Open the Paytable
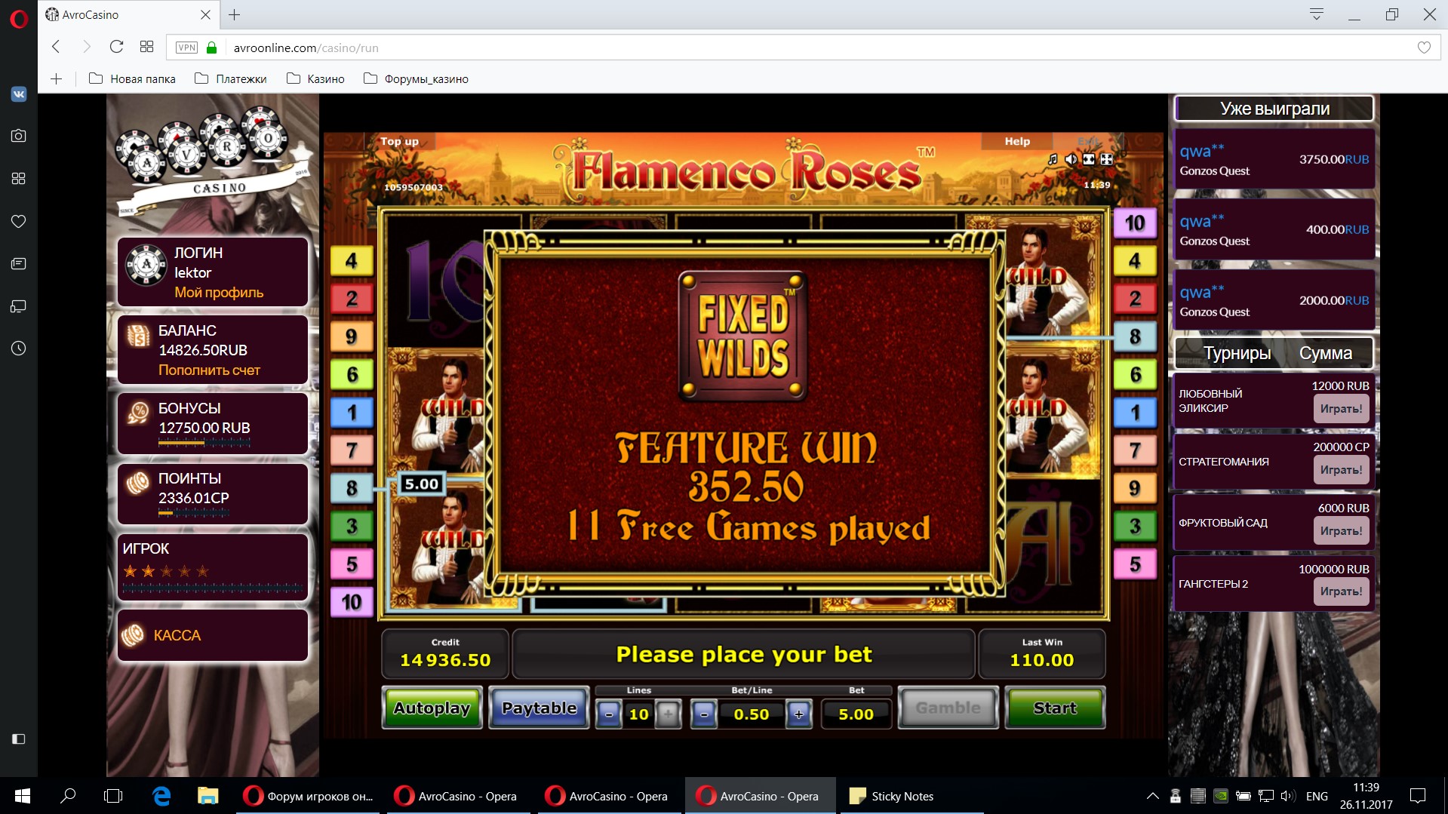Viewport: 1448px width, 814px height. 539,708
